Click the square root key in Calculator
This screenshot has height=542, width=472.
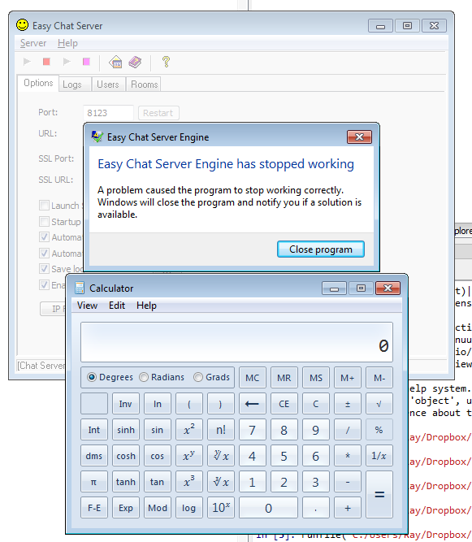coord(379,404)
